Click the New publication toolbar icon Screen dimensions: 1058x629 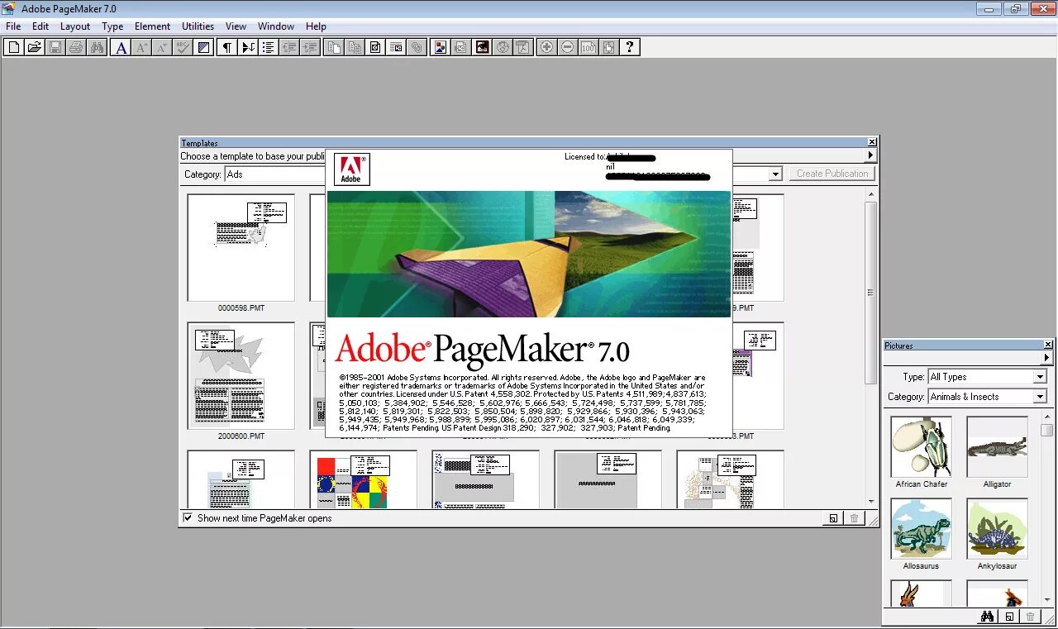click(x=14, y=47)
